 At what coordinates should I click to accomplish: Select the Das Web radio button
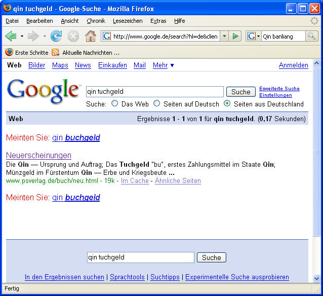click(x=114, y=103)
